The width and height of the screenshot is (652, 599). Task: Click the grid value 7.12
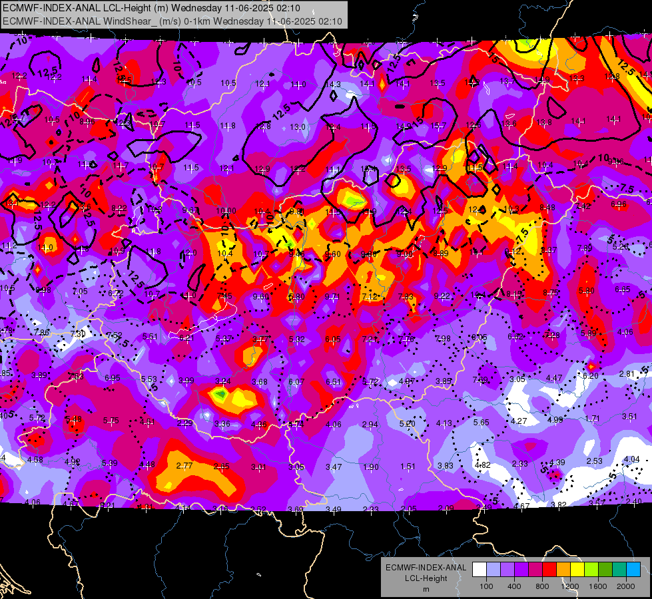[x=370, y=296]
